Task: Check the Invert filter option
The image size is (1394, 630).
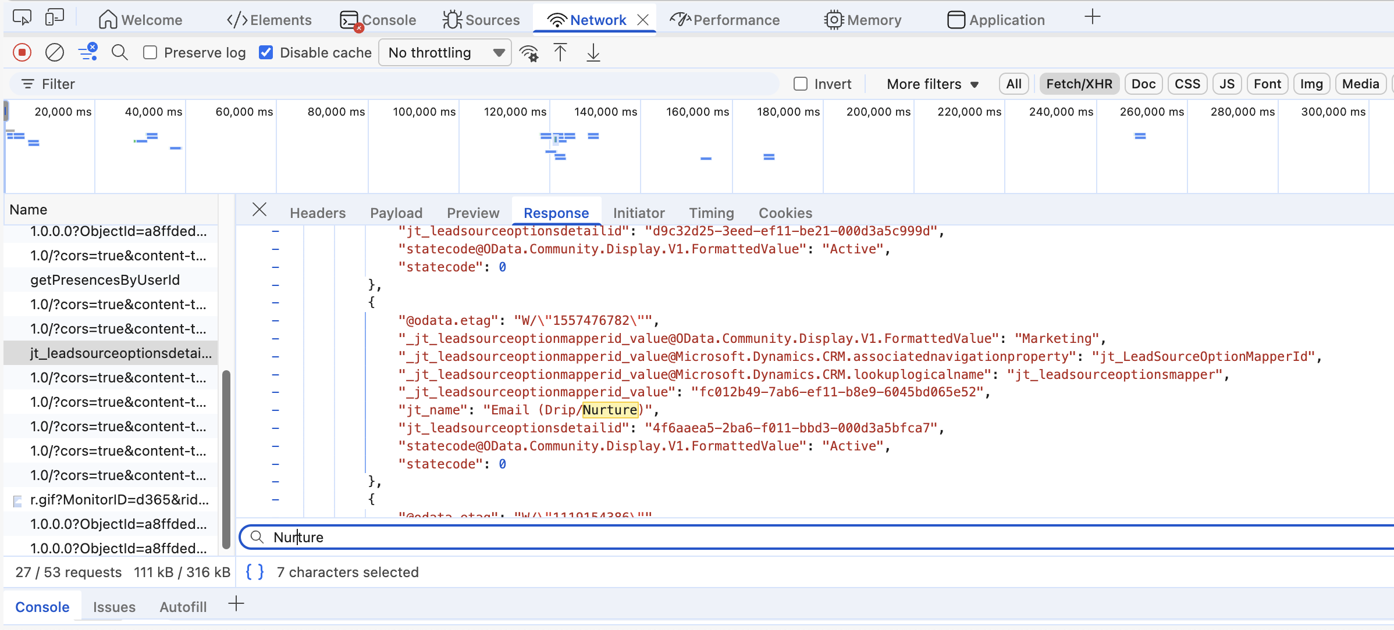Action: 800,84
